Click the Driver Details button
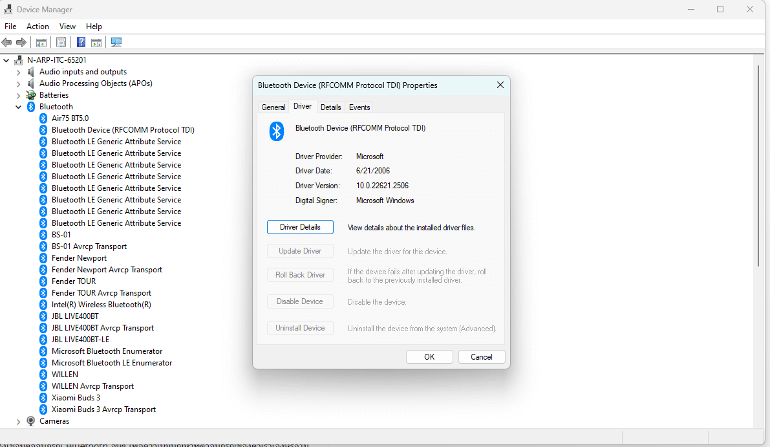The image size is (770, 447). [x=300, y=227]
